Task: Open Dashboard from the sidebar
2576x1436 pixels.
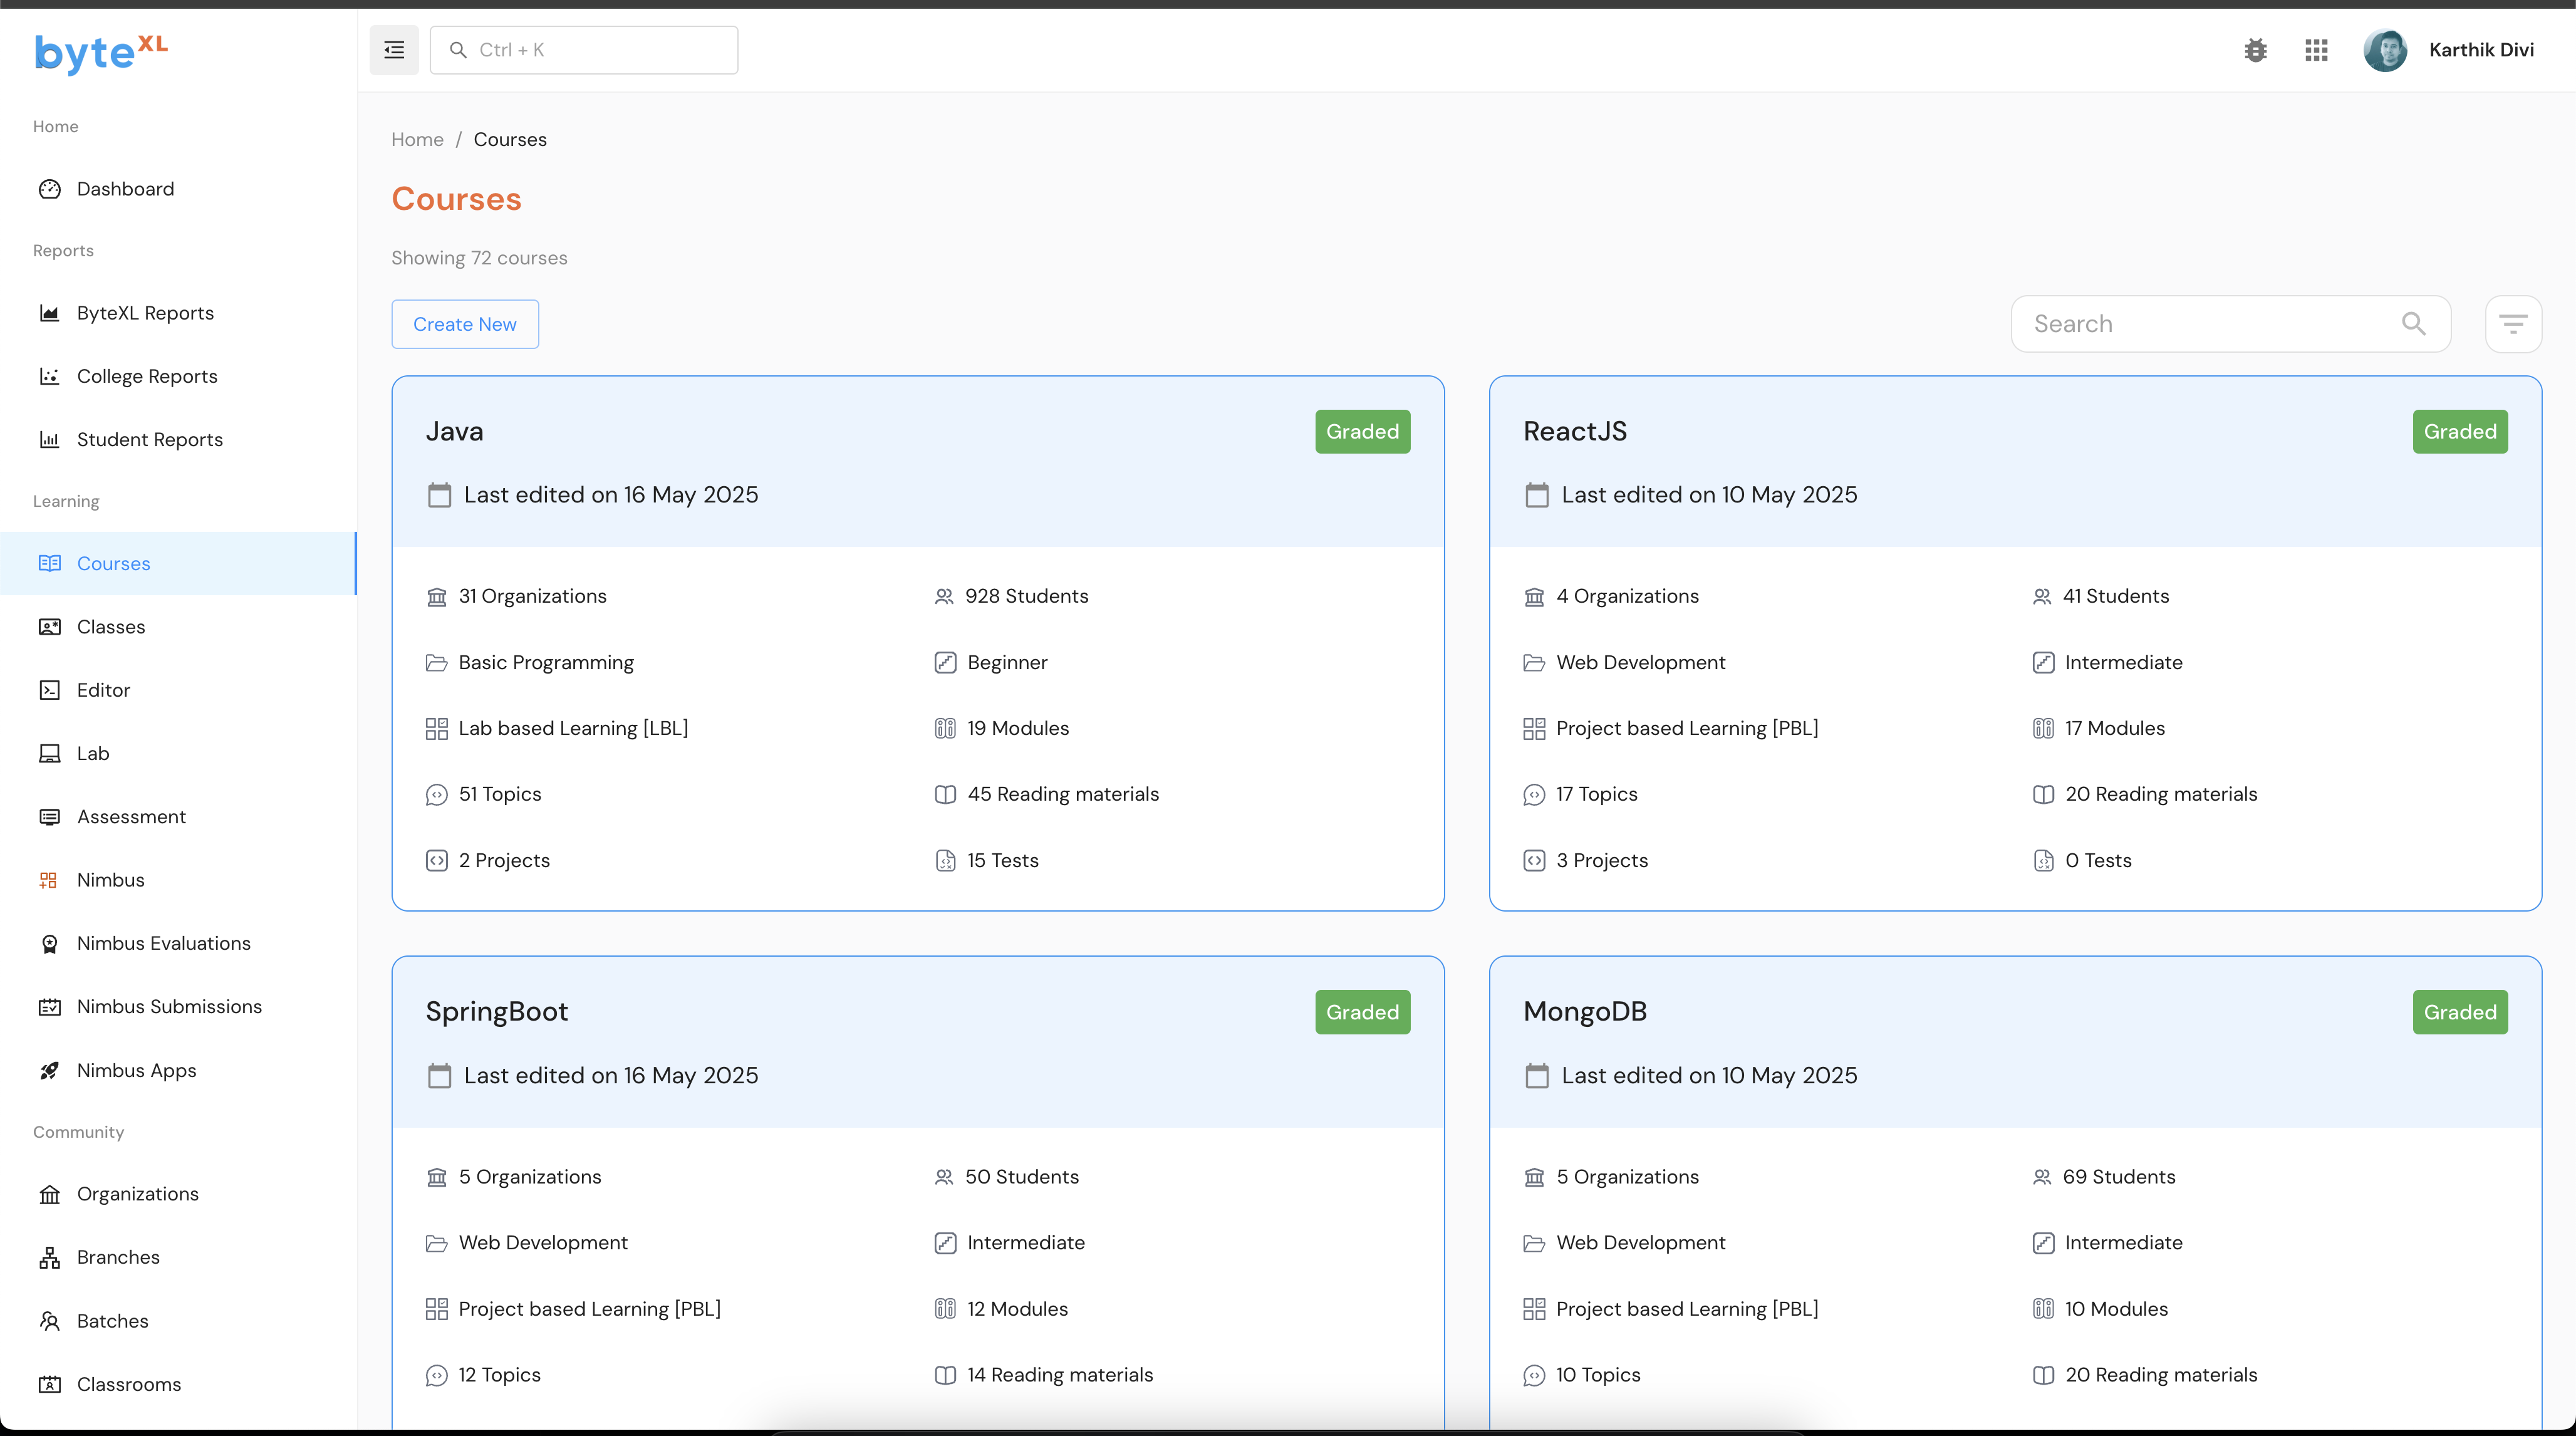Action: [x=125, y=189]
